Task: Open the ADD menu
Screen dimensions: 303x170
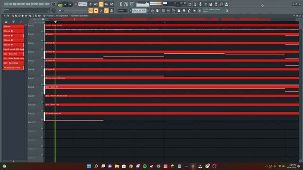Action: coord(15,4)
